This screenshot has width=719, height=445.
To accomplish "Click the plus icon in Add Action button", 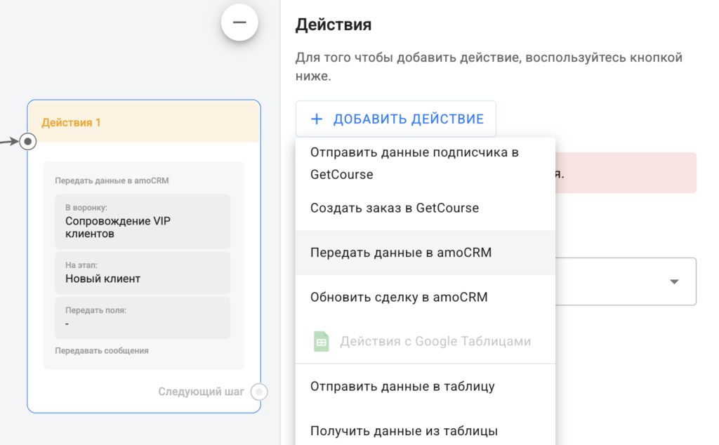I will [317, 119].
